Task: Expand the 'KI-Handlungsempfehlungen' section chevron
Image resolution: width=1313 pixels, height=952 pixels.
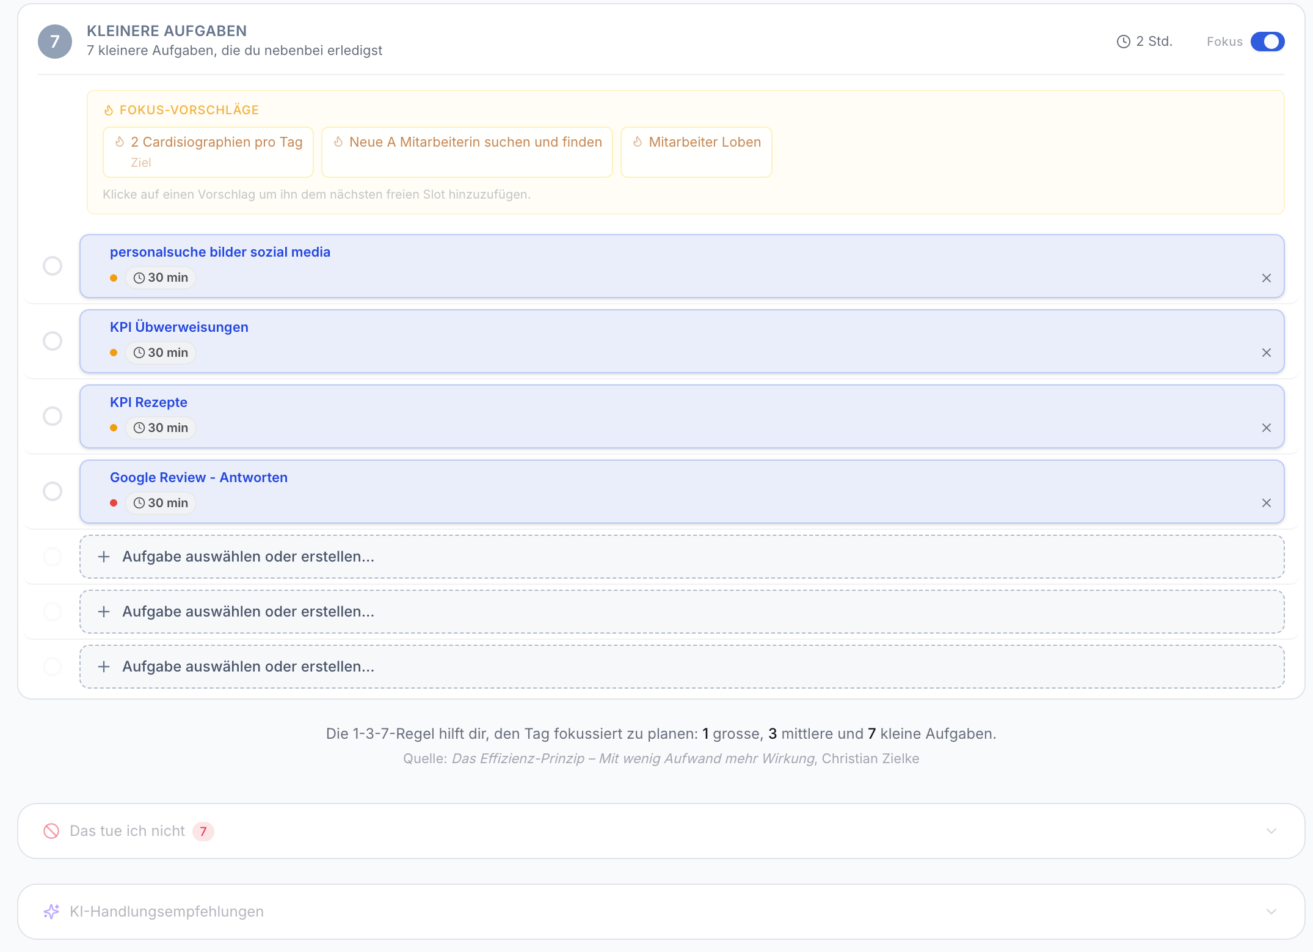Action: click(x=1271, y=912)
